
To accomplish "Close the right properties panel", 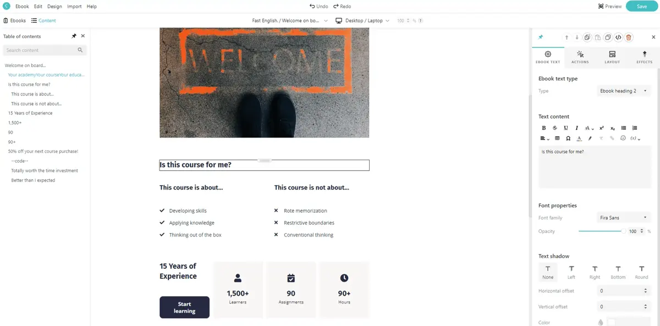I will coord(653,37).
